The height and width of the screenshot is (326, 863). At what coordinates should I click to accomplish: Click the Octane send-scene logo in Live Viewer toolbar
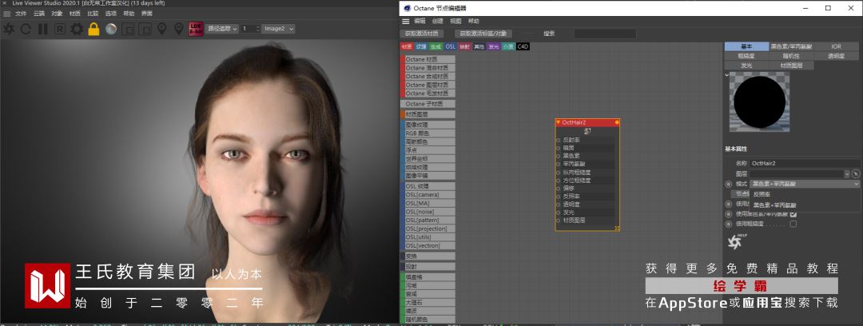coord(8,30)
